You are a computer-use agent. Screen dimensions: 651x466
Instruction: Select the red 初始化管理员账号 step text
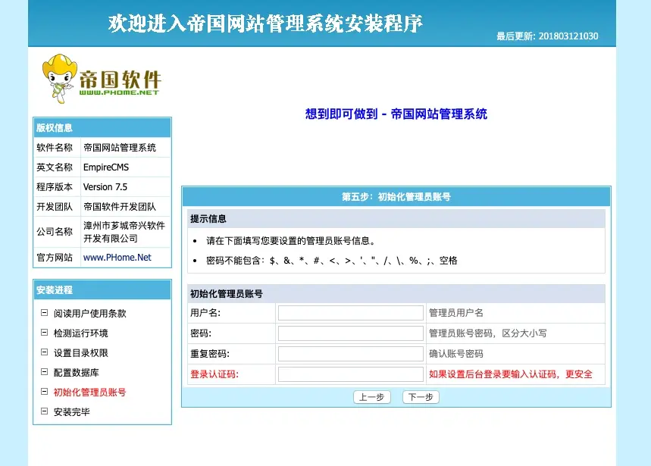(89, 393)
